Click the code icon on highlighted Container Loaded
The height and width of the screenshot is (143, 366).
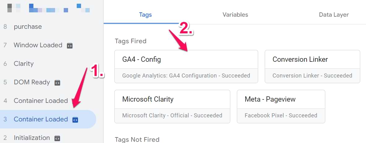[x=75, y=120]
